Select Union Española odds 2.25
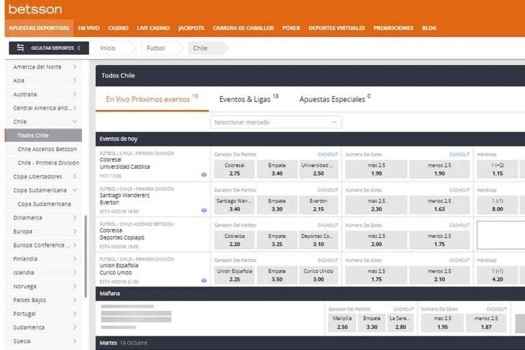The image size is (525, 350). click(x=234, y=275)
